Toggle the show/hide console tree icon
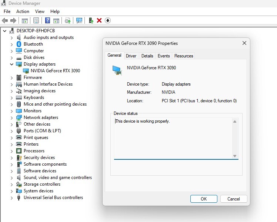The width and height of the screenshot is (277, 222). point(25,20)
